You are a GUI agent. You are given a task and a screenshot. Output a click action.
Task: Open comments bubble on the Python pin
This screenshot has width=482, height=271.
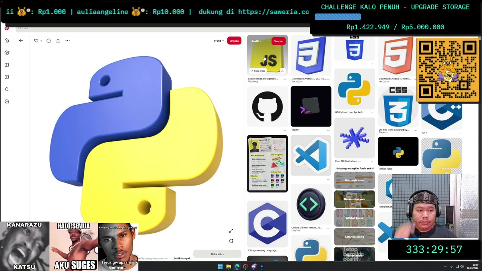click(49, 41)
